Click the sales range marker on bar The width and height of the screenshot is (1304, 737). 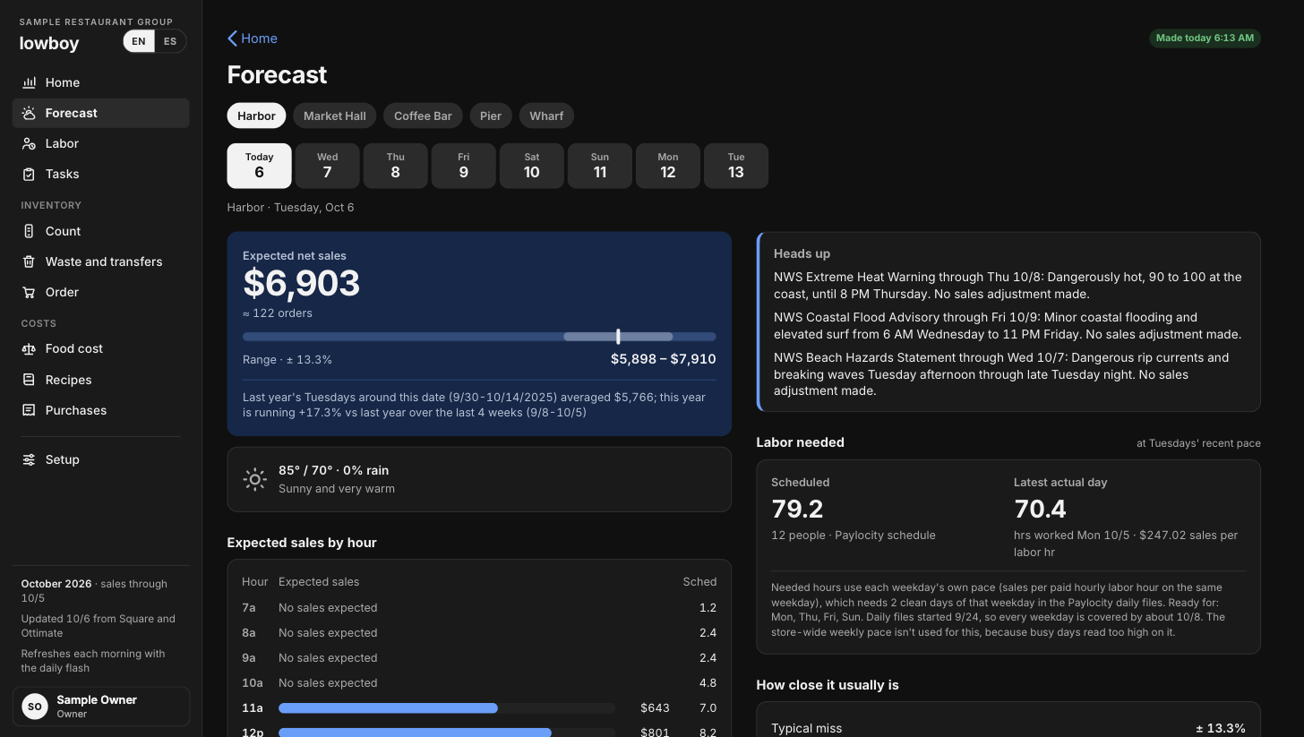618,336
